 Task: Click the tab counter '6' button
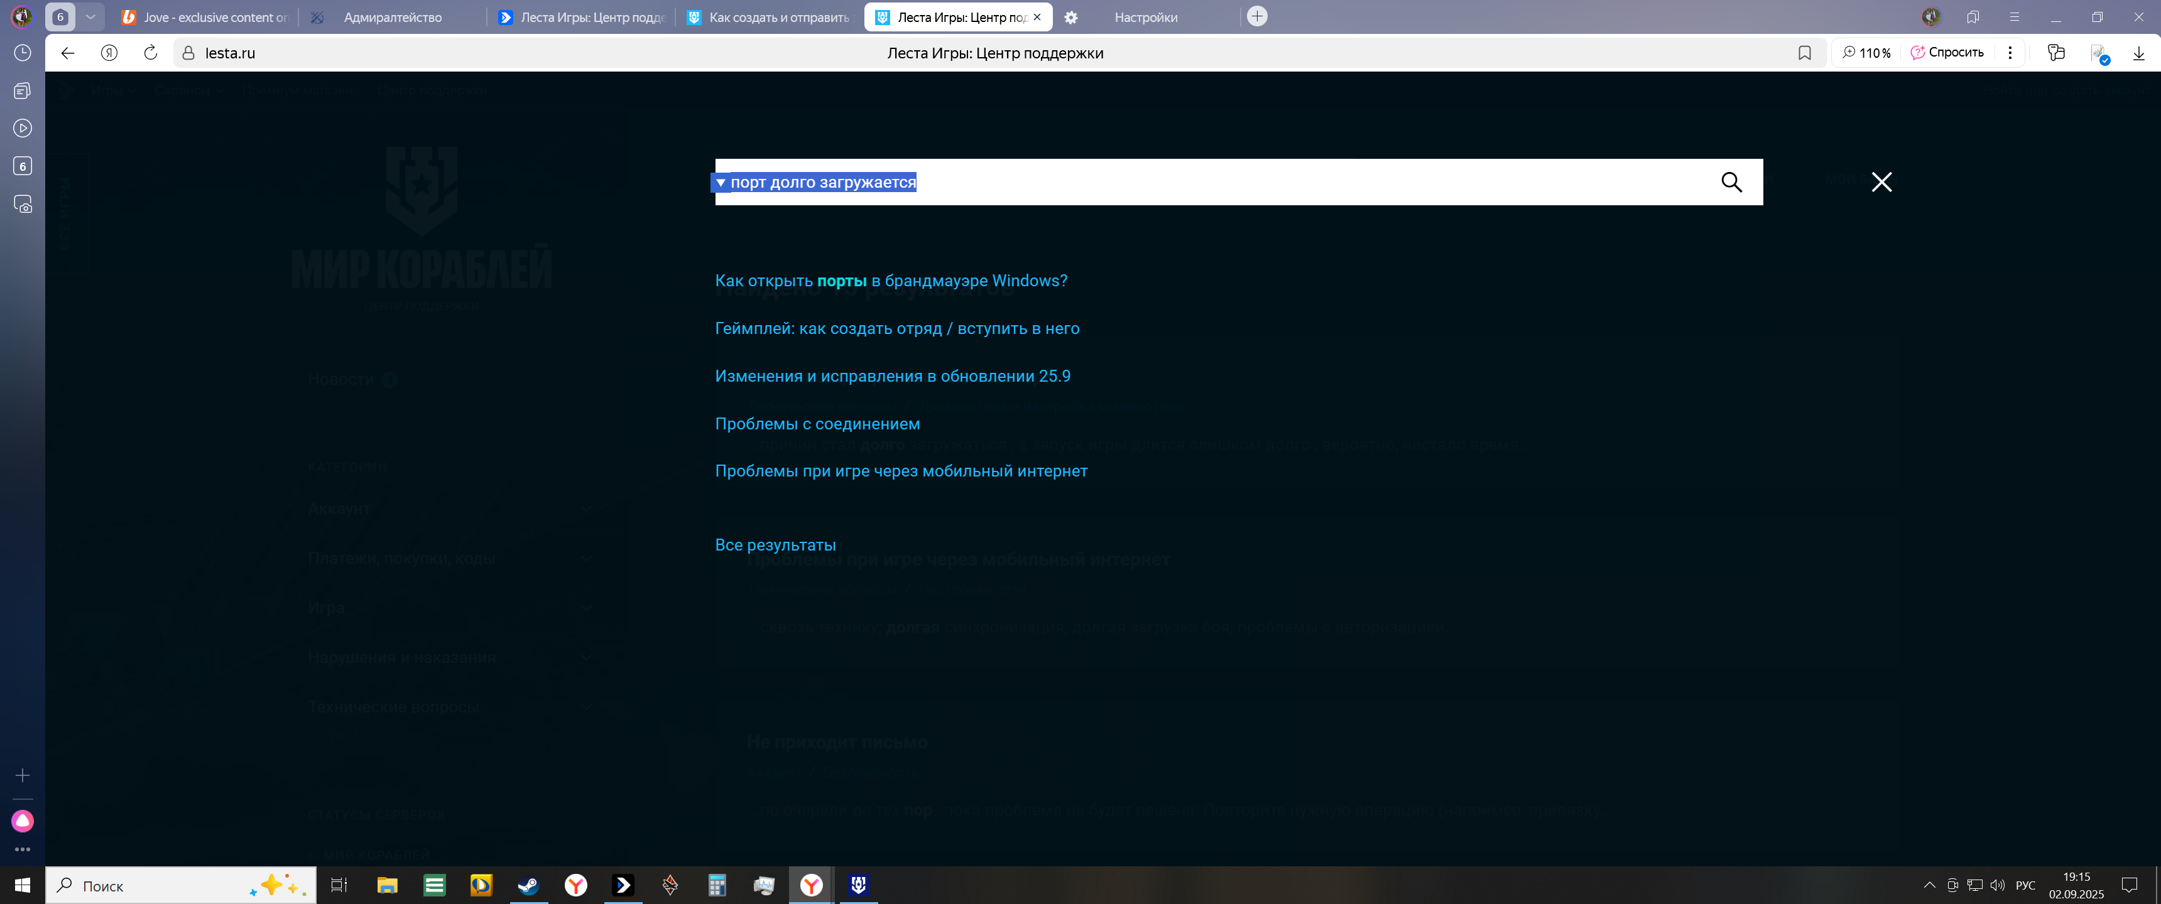tap(60, 17)
